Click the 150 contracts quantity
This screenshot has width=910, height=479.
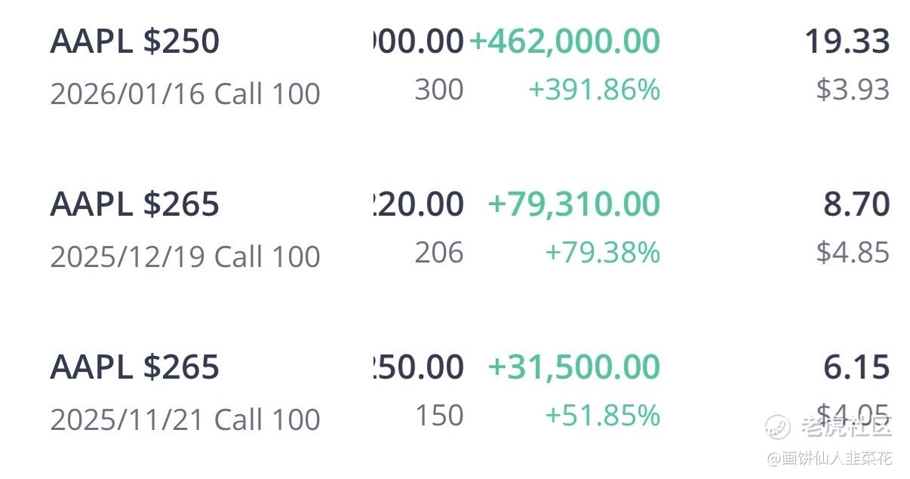tap(438, 416)
